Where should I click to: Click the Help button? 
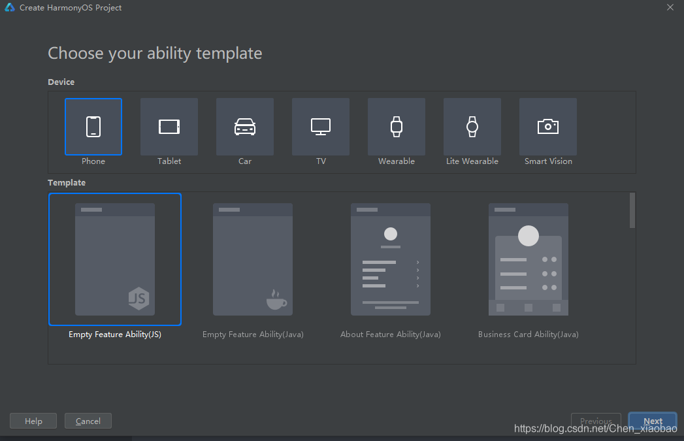[x=33, y=421]
